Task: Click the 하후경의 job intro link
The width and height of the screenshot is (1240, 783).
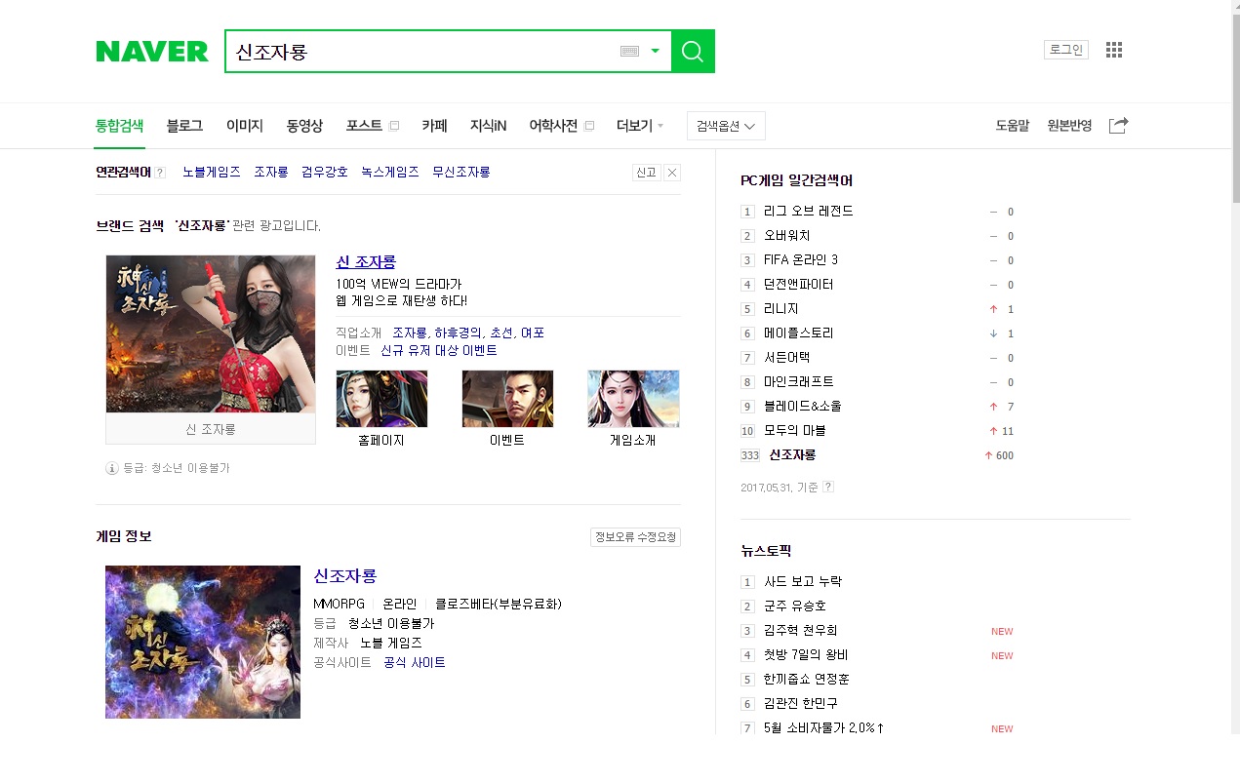Action: (458, 333)
